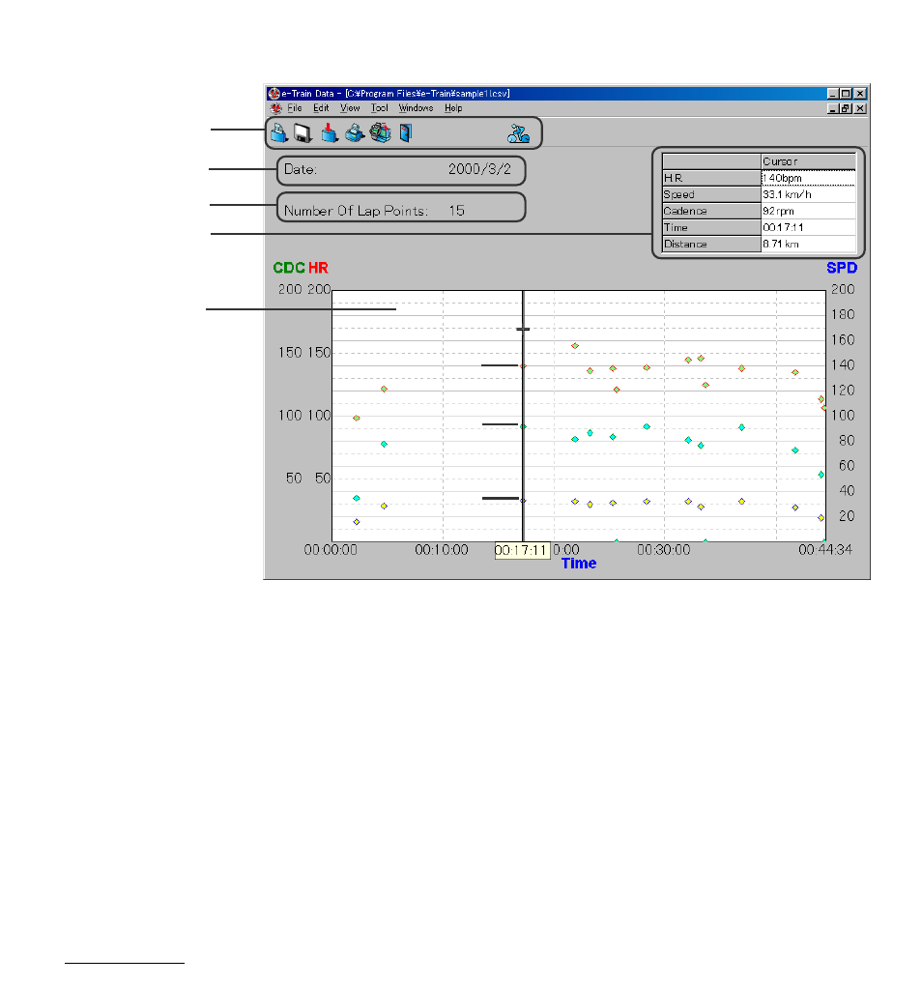The image size is (922, 986).
Task: Open the Windows menu
Action: point(417,108)
